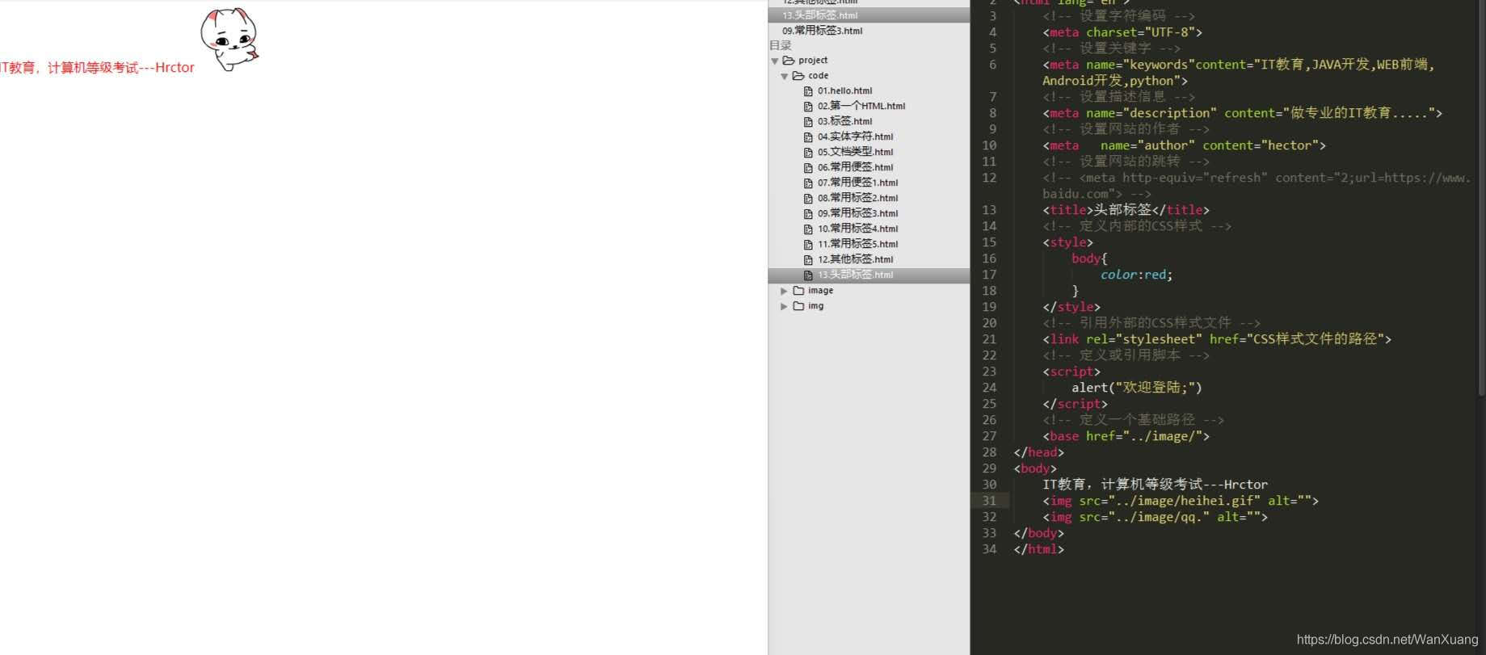
Task: Click line number 31 in the gutter
Action: click(989, 501)
